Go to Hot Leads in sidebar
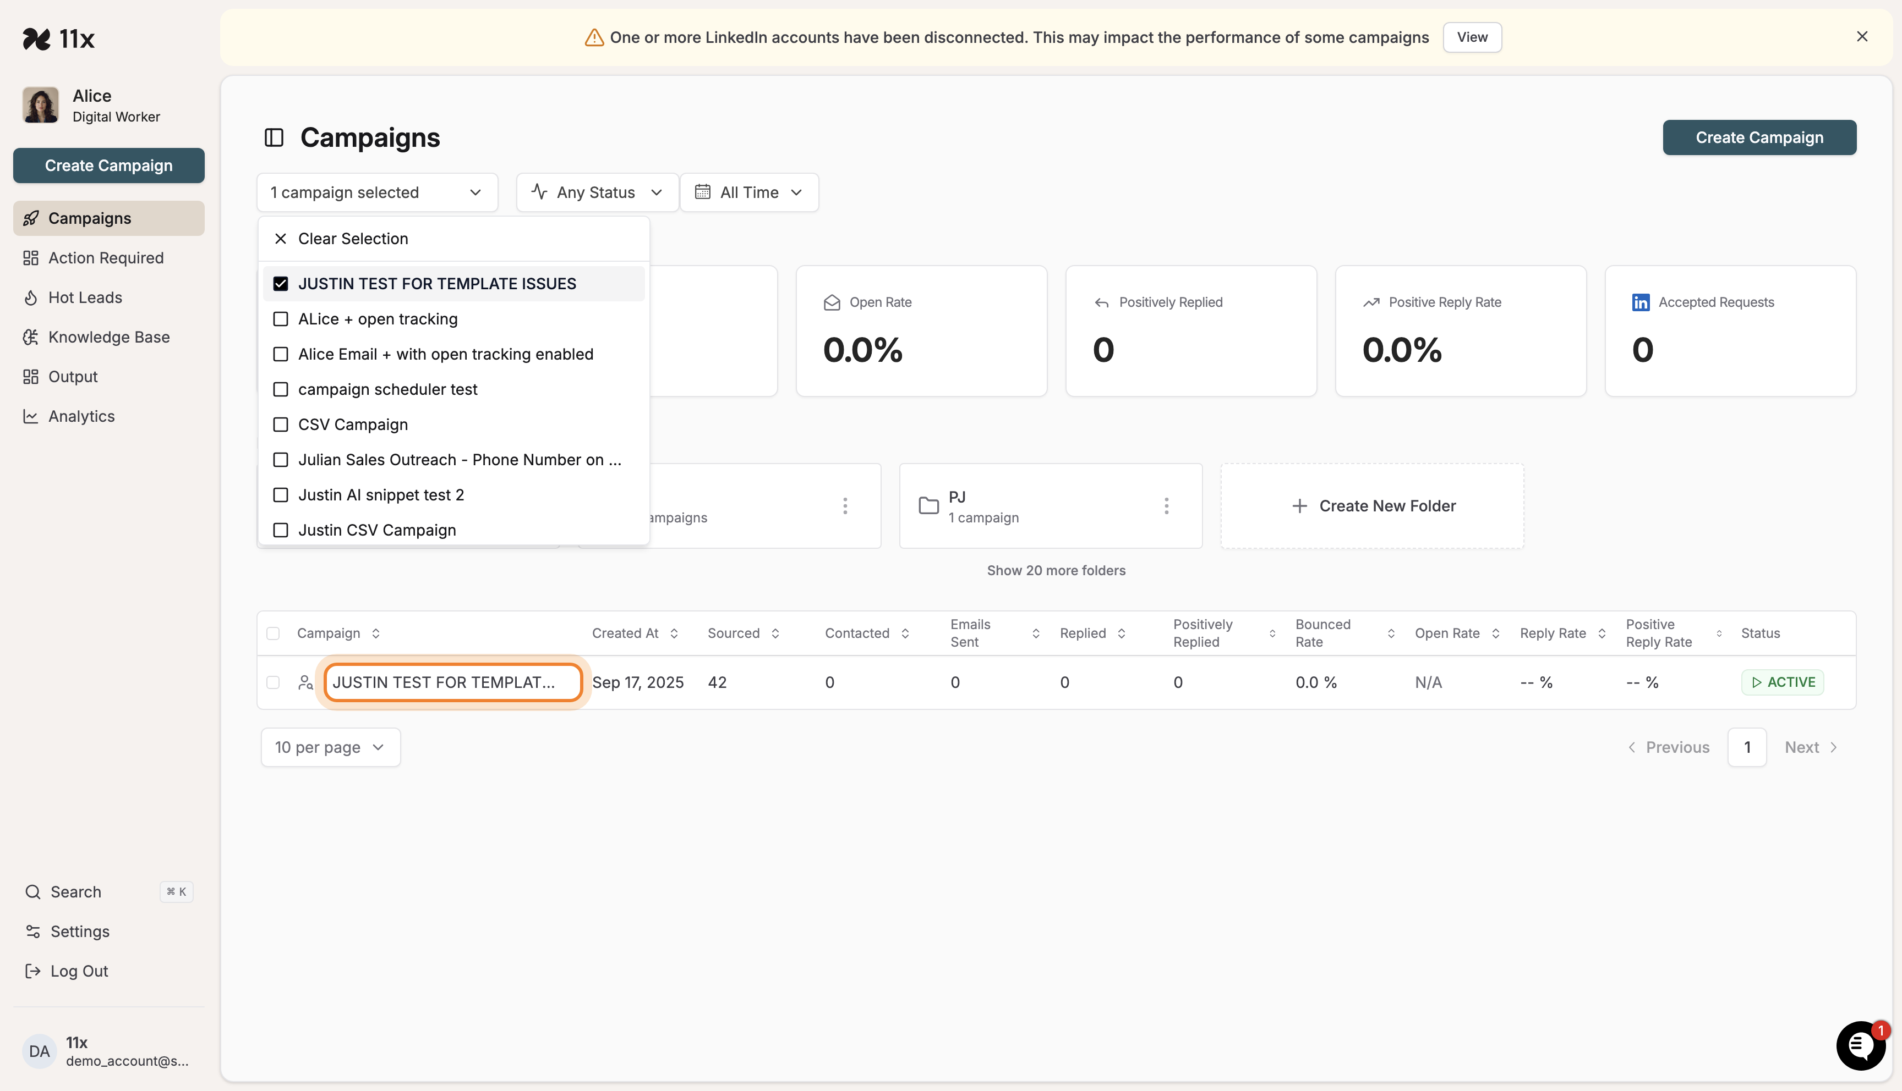The width and height of the screenshot is (1902, 1091). pyautogui.click(x=85, y=297)
